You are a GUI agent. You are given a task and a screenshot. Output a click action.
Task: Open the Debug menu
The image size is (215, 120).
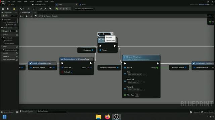[32, 1]
